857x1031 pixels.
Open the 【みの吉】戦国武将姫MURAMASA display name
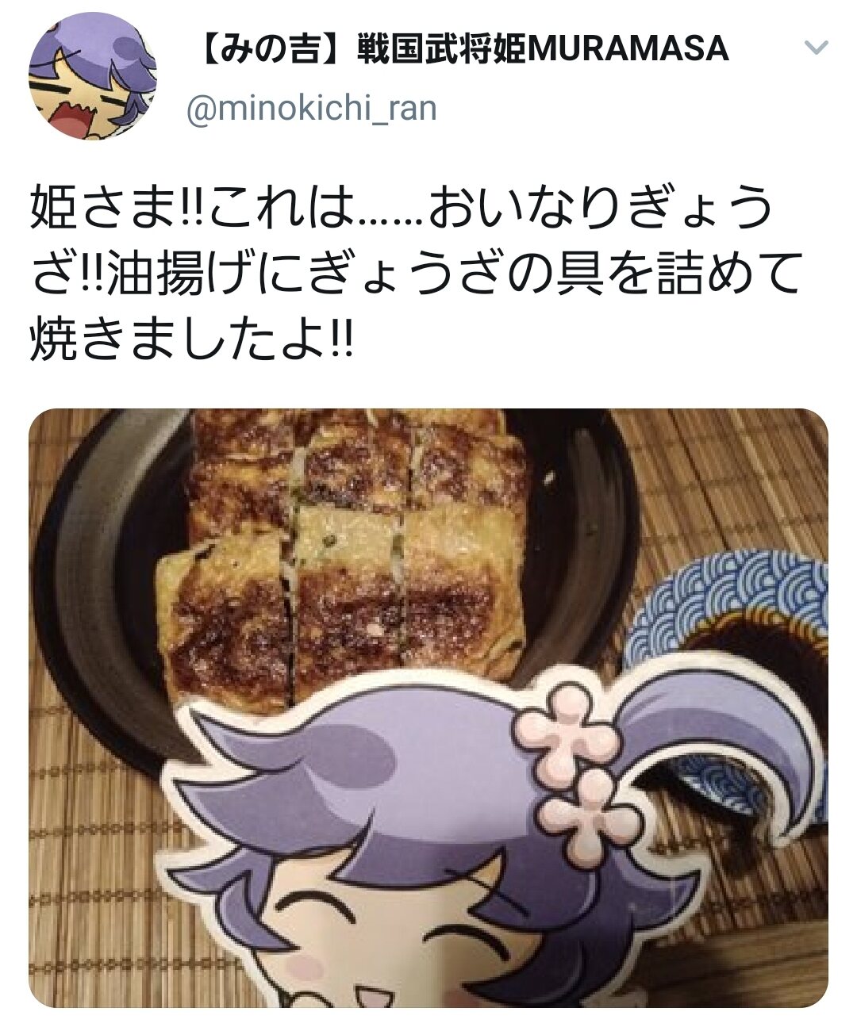tap(461, 49)
